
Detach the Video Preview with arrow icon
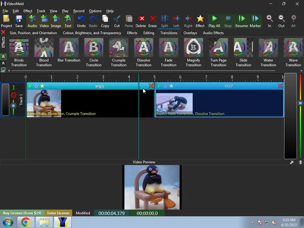tap(292, 162)
